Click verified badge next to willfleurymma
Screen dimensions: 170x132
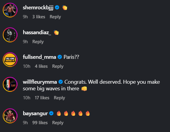[x=60, y=82]
